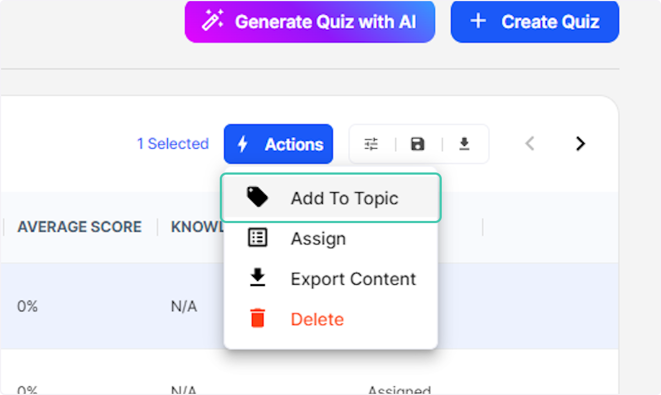
Task: Click the Create Quiz button
Action: pos(534,21)
